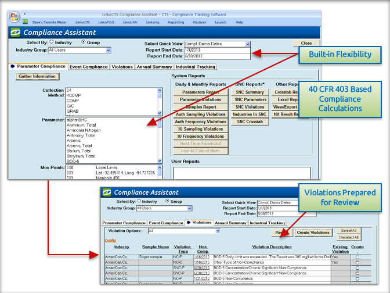This screenshot has width=390, height=293.
Task: Click the Create Violations button
Action: [313, 233]
